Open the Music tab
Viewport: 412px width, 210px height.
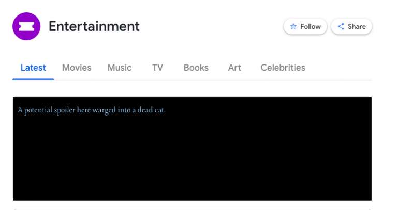tap(119, 68)
